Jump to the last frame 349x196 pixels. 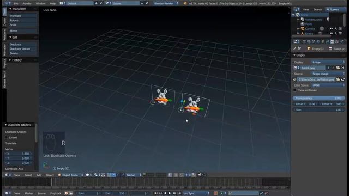(x=179, y=193)
